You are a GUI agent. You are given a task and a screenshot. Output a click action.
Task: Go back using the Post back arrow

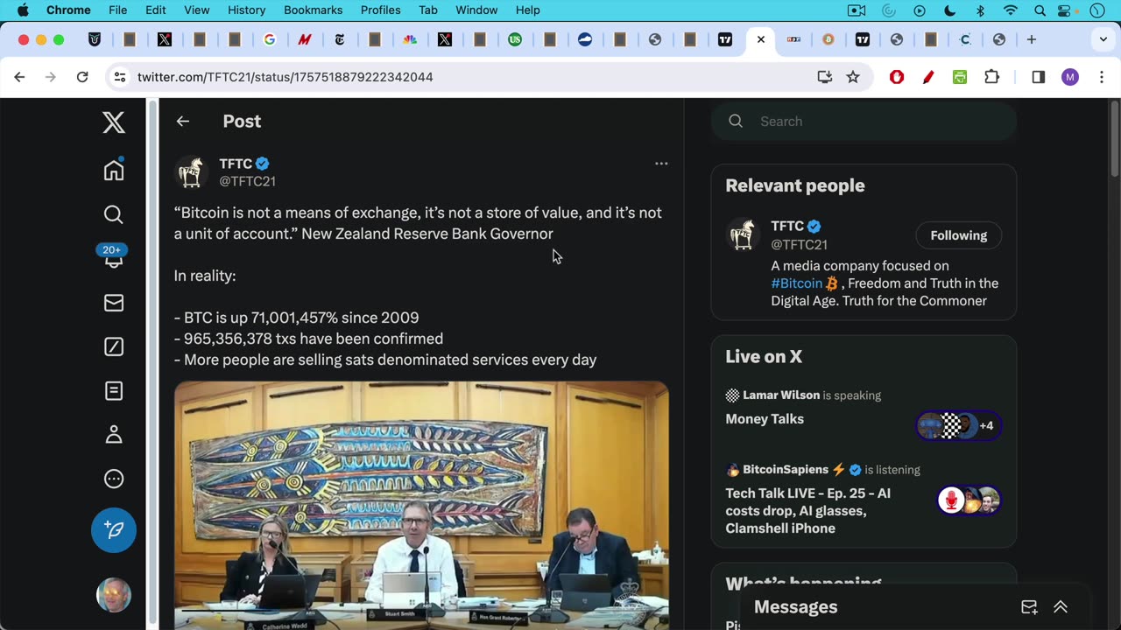pos(183,122)
